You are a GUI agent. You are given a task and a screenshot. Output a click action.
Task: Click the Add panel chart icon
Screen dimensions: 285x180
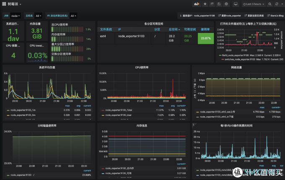click(197, 4)
